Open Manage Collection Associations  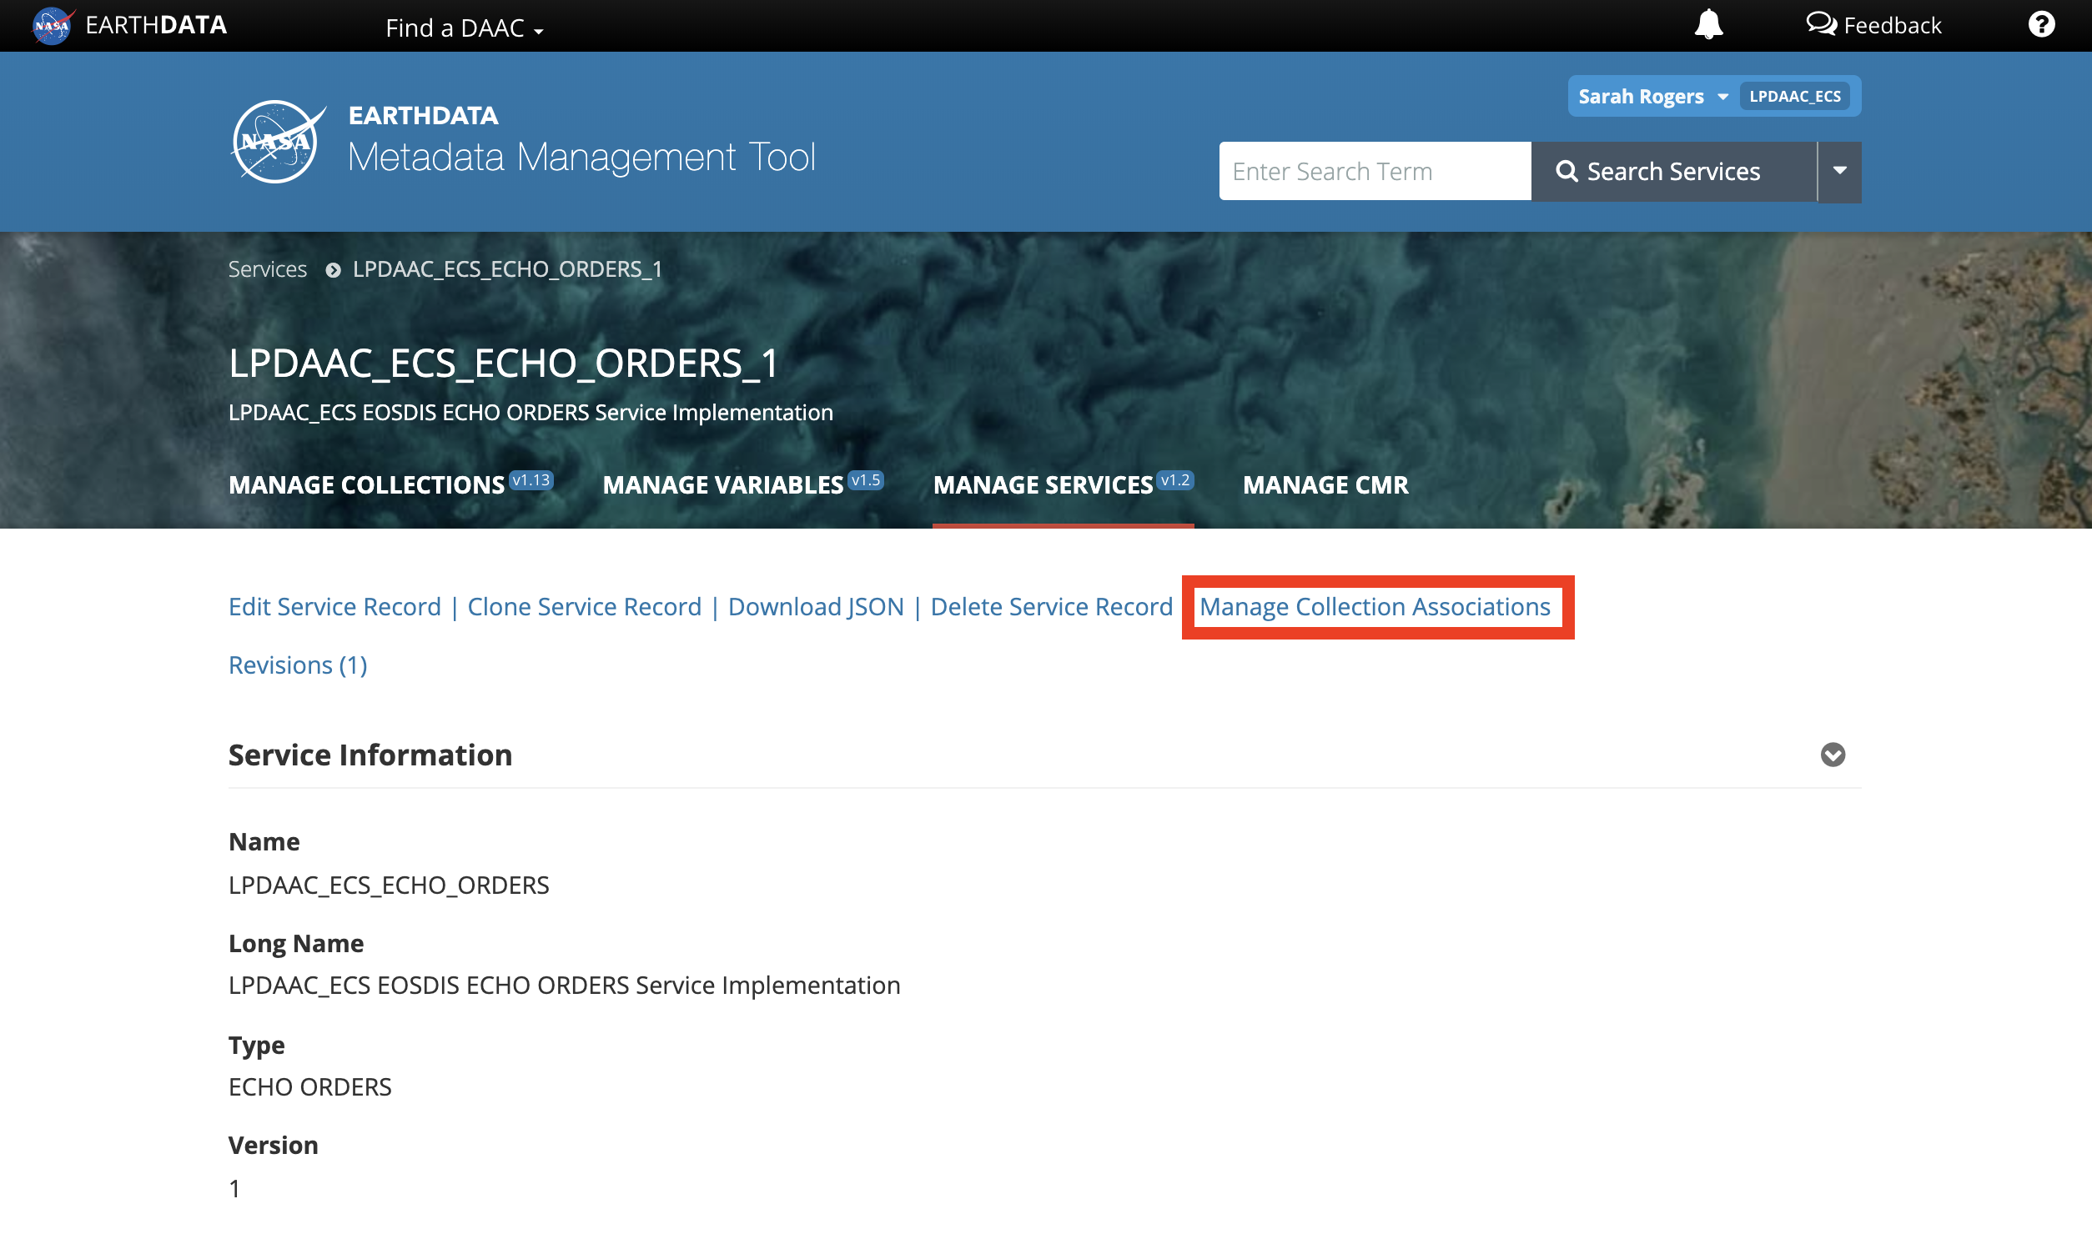pos(1375,606)
